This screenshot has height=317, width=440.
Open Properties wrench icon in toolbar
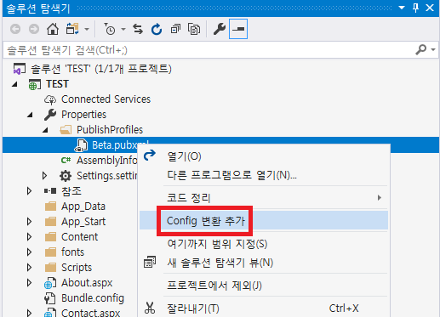pyautogui.click(x=220, y=29)
